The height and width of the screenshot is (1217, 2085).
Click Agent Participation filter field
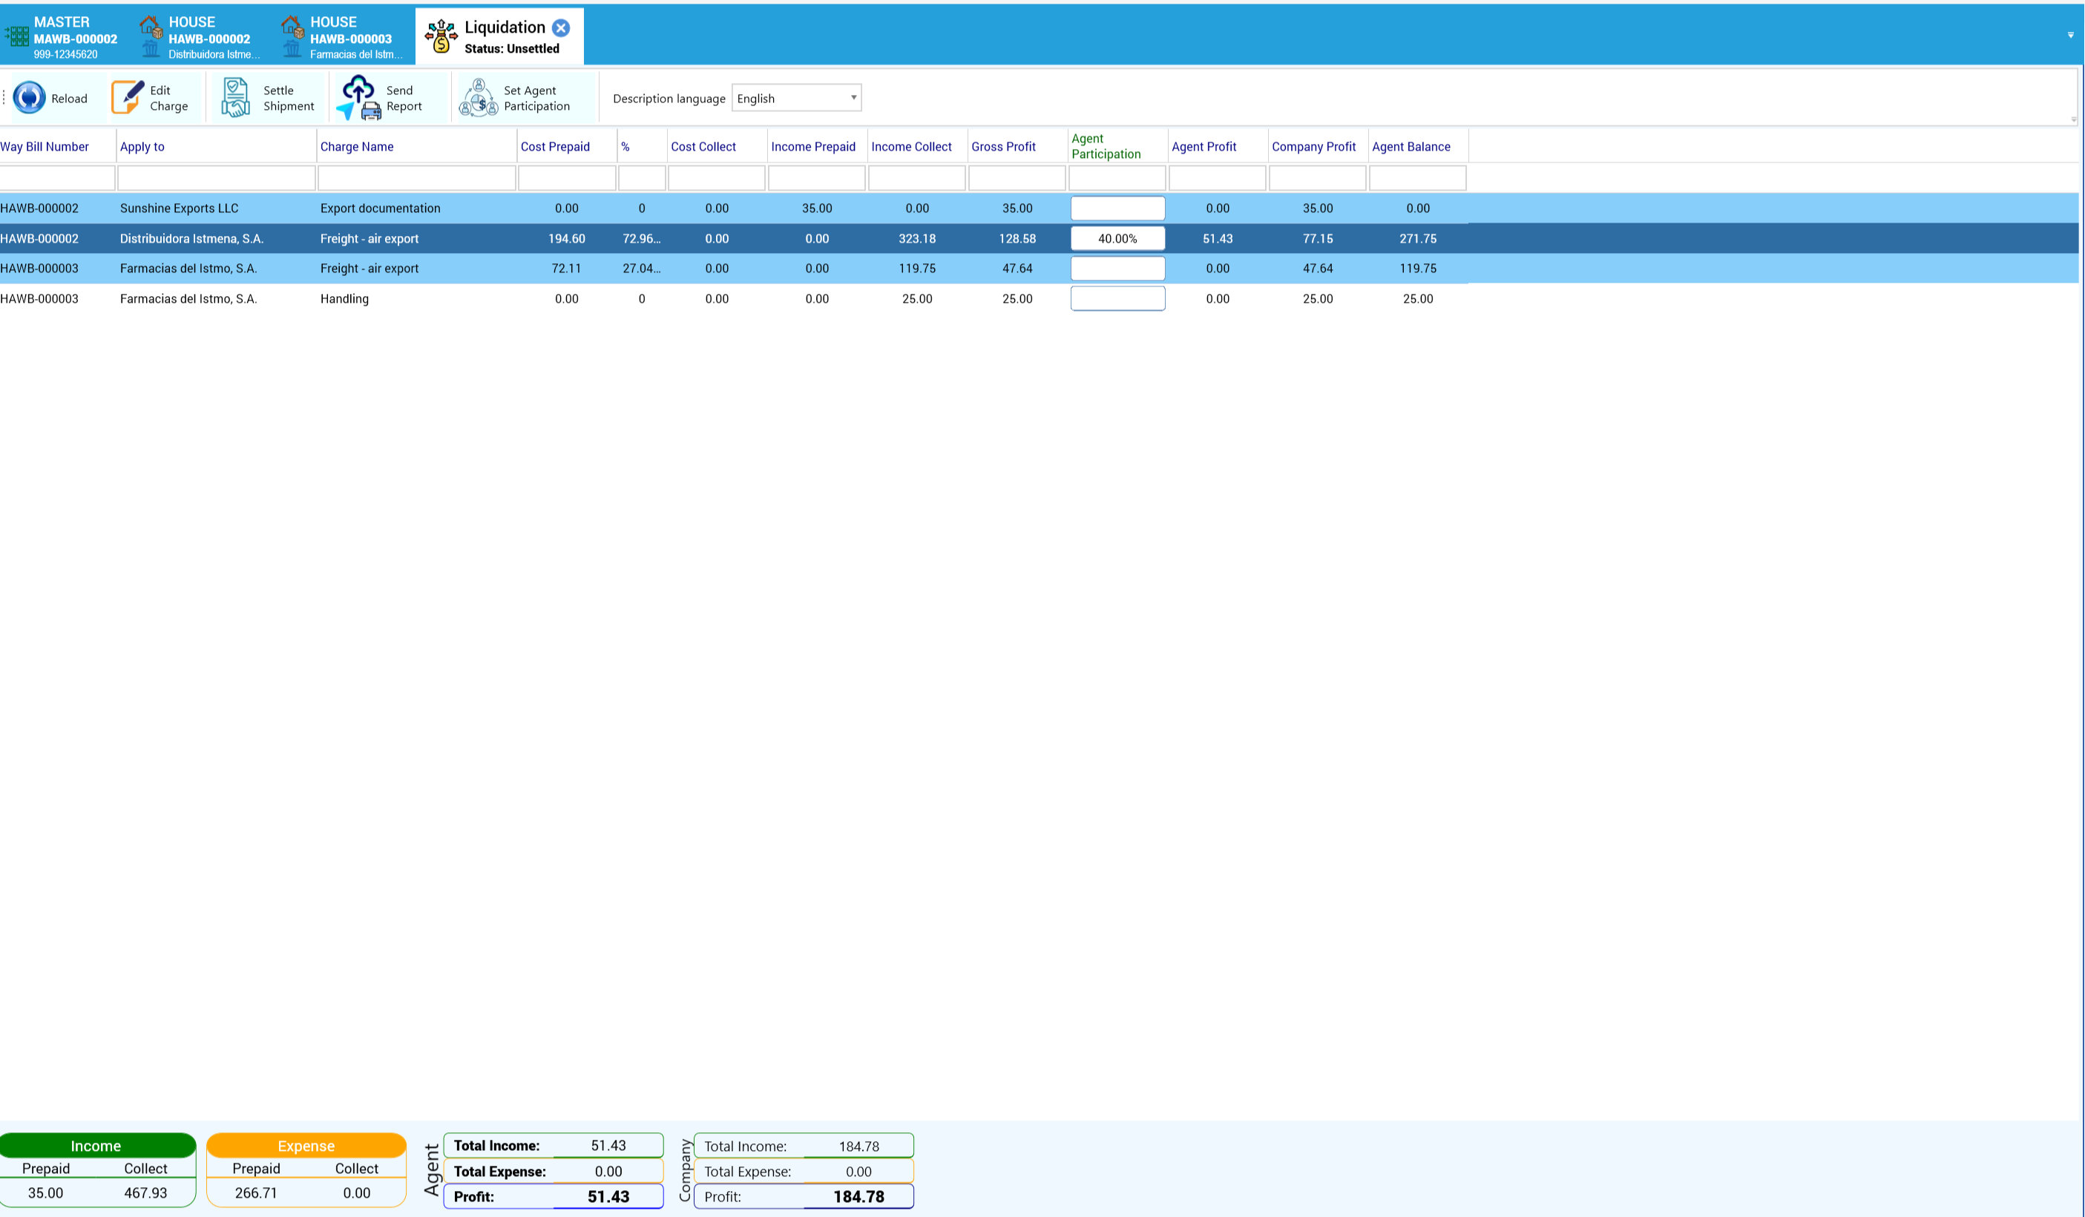tap(1117, 178)
